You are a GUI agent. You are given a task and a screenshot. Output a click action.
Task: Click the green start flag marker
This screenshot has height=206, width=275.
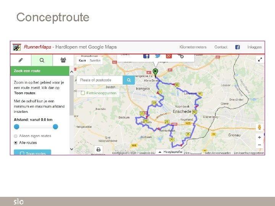(155, 73)
